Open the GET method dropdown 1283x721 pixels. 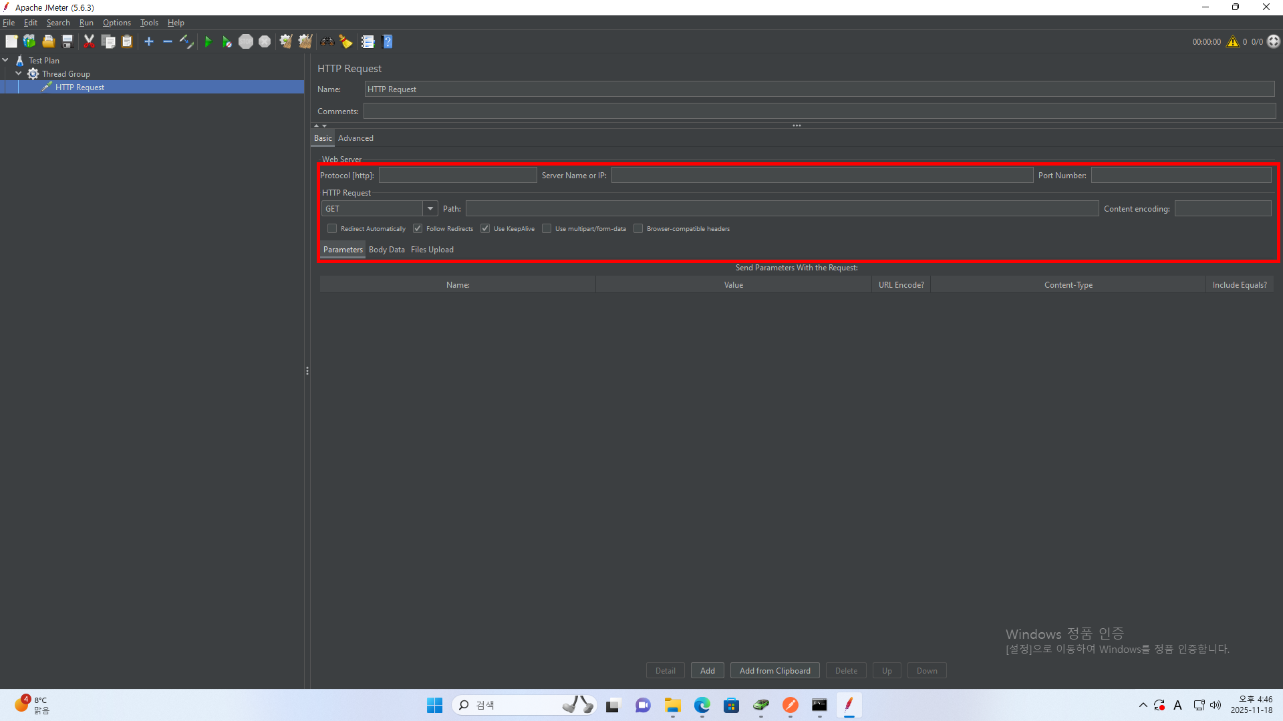click(x=430, y=209)
